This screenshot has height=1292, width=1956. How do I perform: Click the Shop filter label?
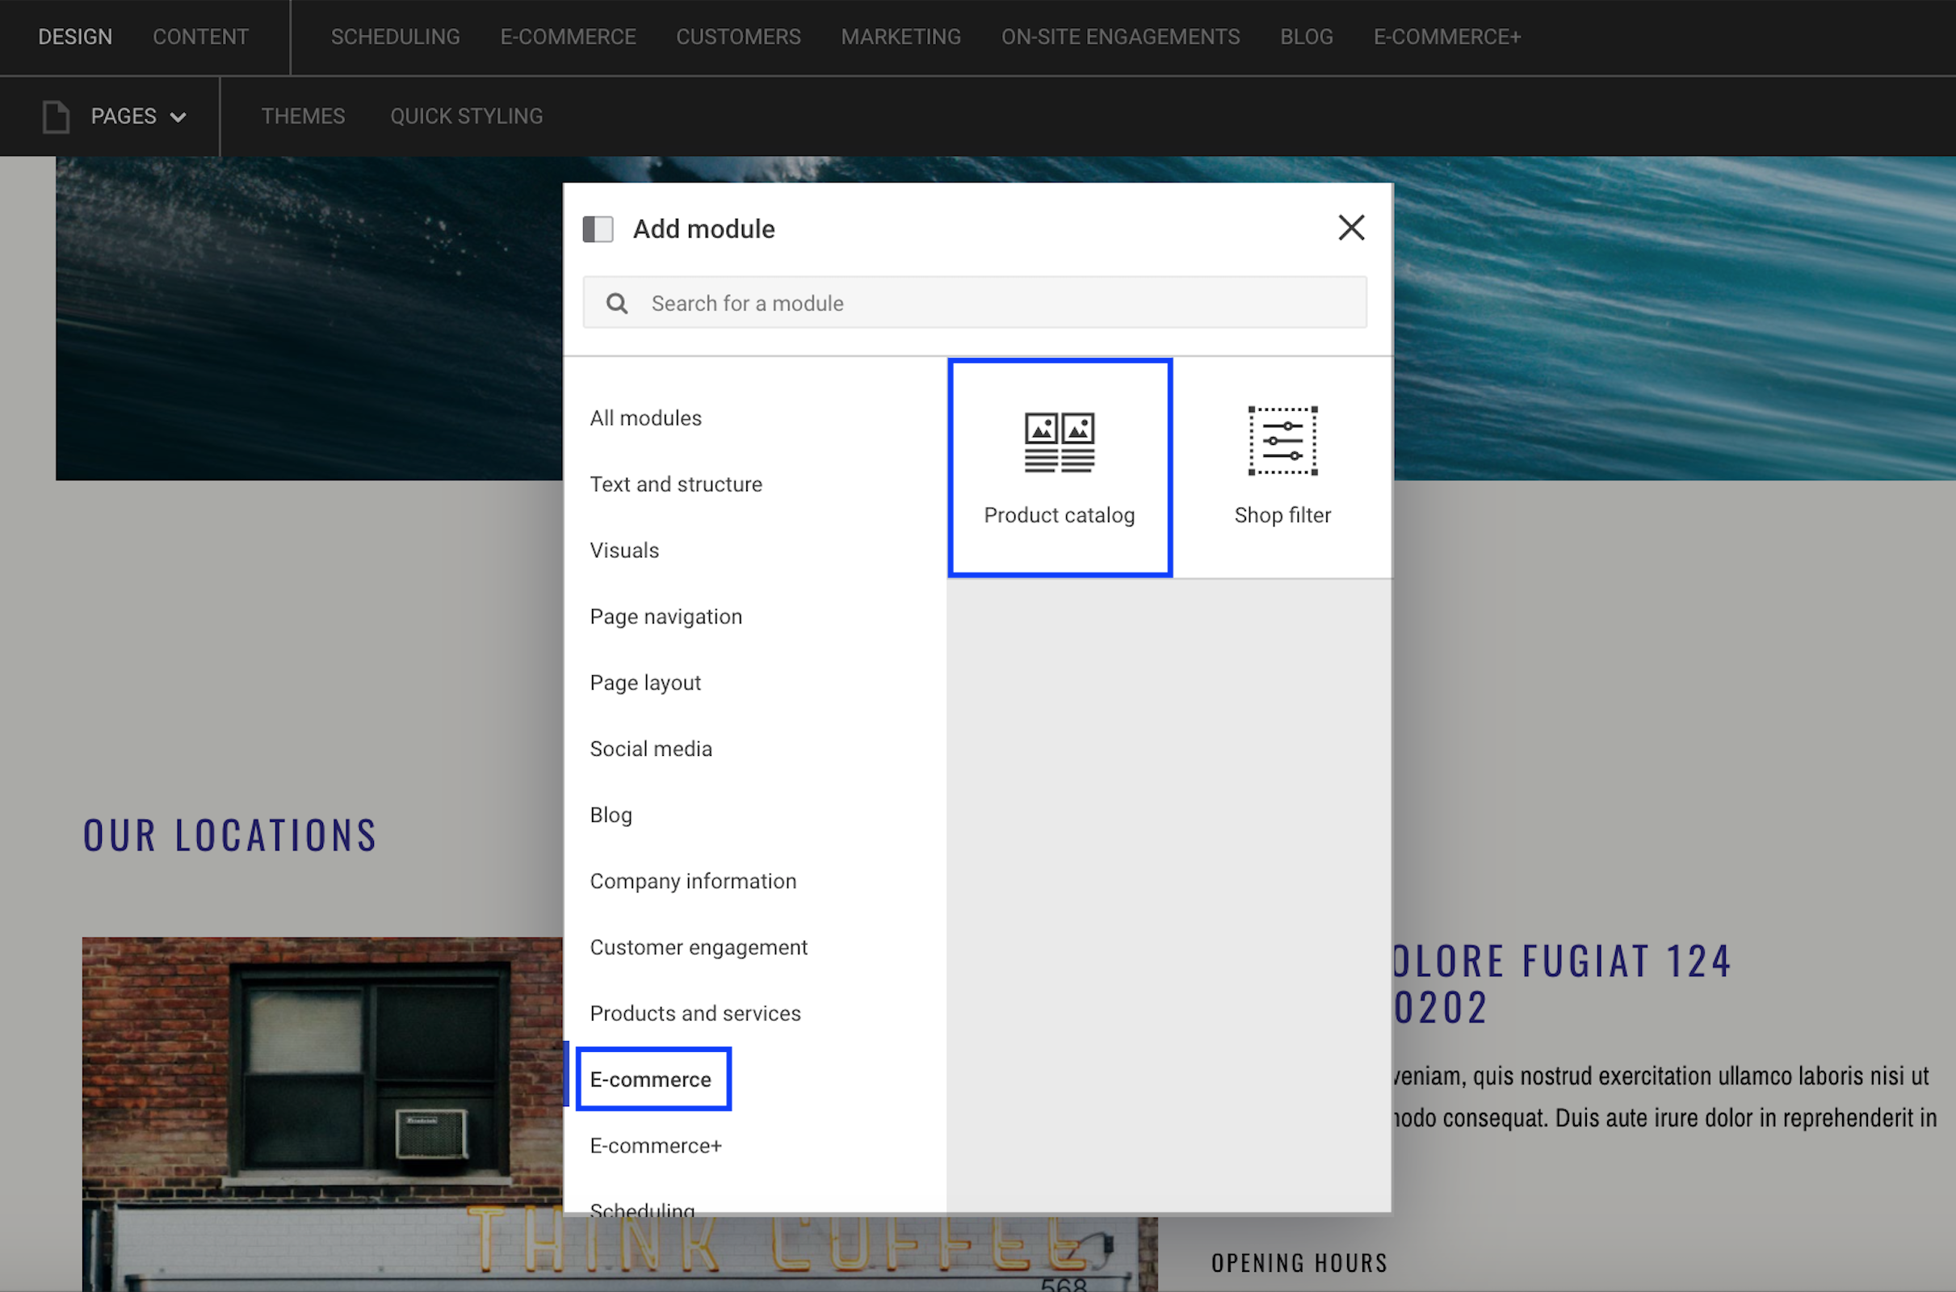pyautogui.click(x=1282, y=515)
